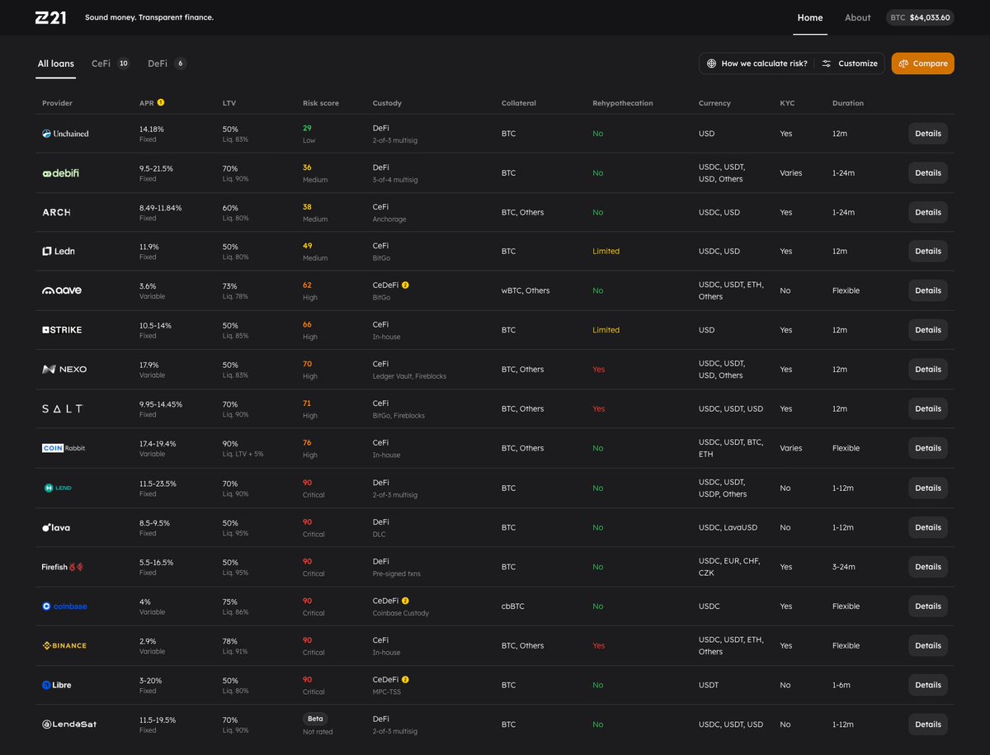Click Limited rehypothecation in Ledn row
The image size is (990, 755).
point(606,251)
